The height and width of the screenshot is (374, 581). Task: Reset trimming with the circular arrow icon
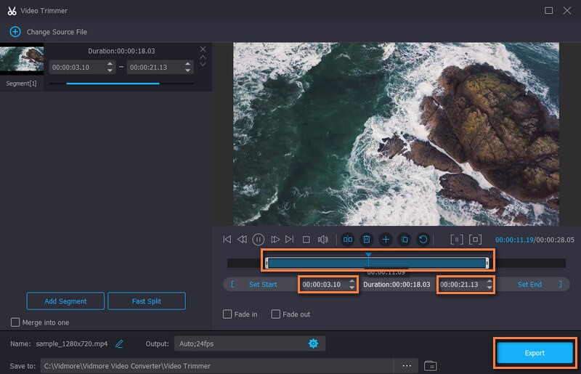pos(423,239)
